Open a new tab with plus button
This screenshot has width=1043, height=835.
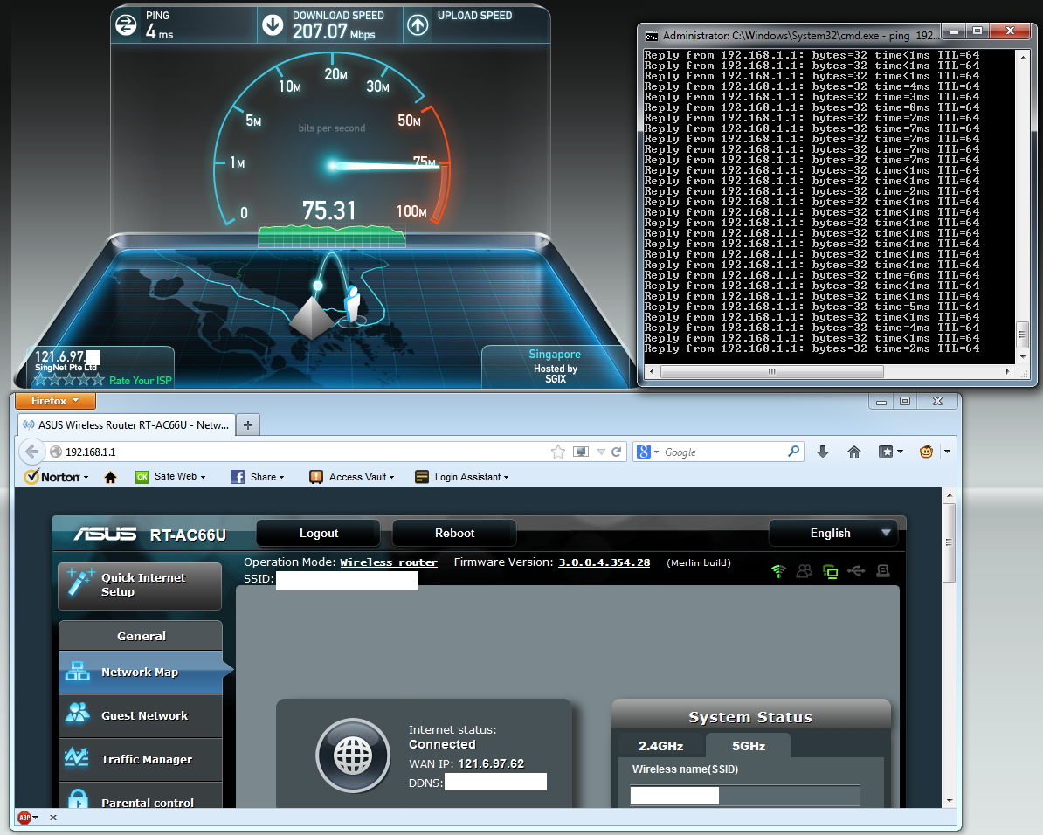point(248,424)
